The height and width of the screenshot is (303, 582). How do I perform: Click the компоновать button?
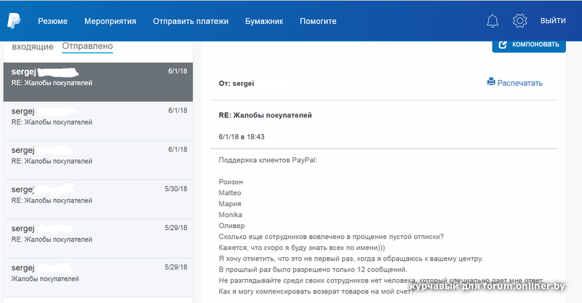click(529, 44)
